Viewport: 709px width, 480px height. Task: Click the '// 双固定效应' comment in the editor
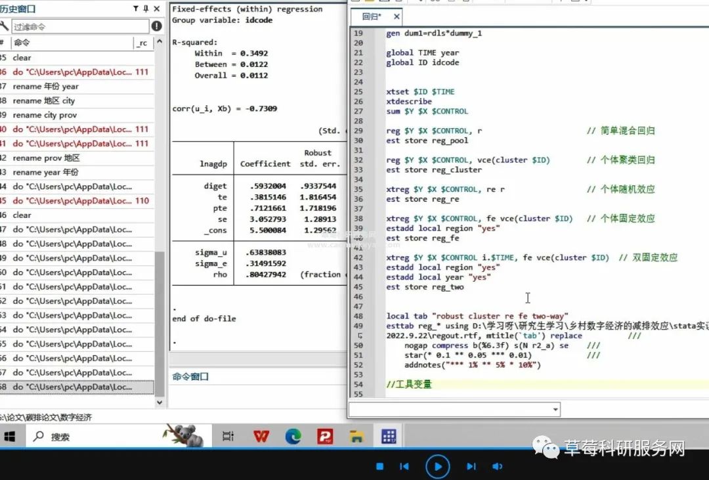(x=647, y=257)
